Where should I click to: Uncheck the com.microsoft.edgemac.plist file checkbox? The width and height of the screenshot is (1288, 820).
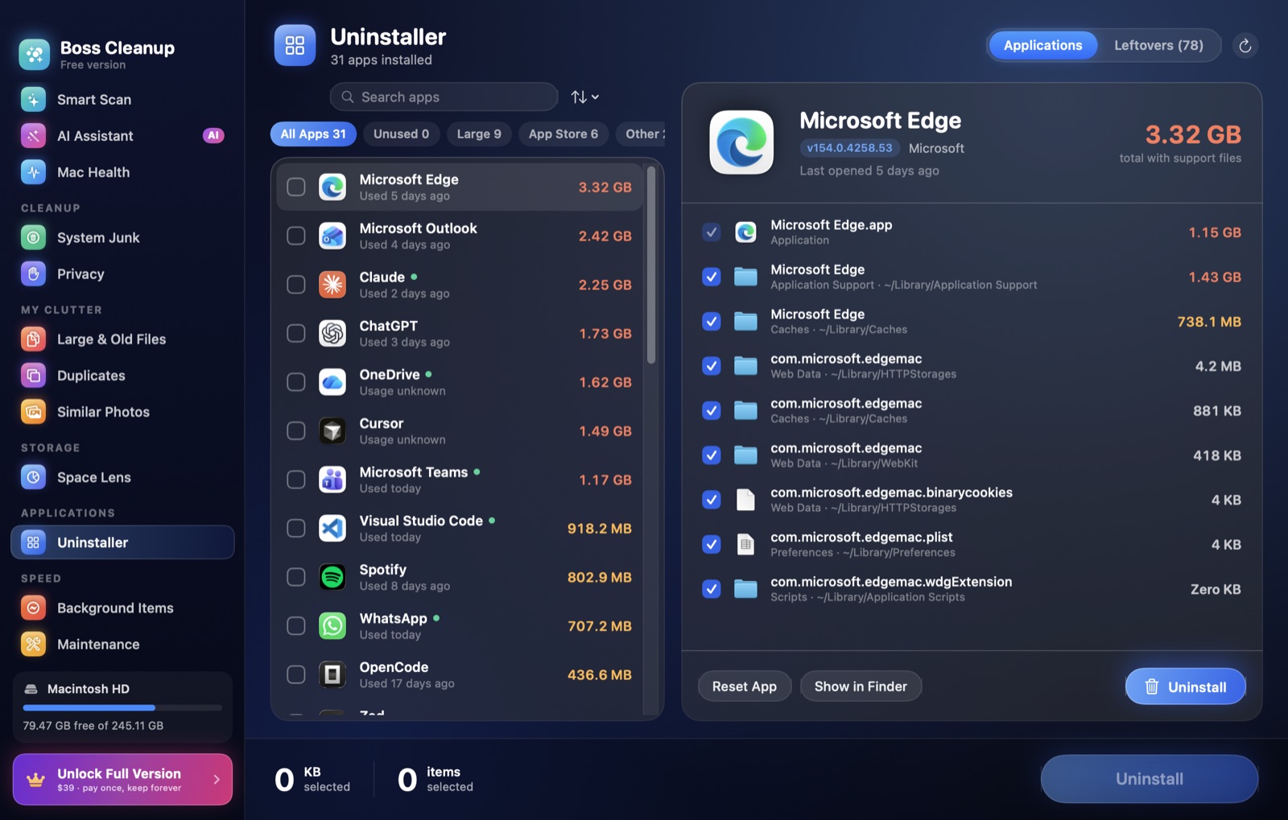click(711, 545)
